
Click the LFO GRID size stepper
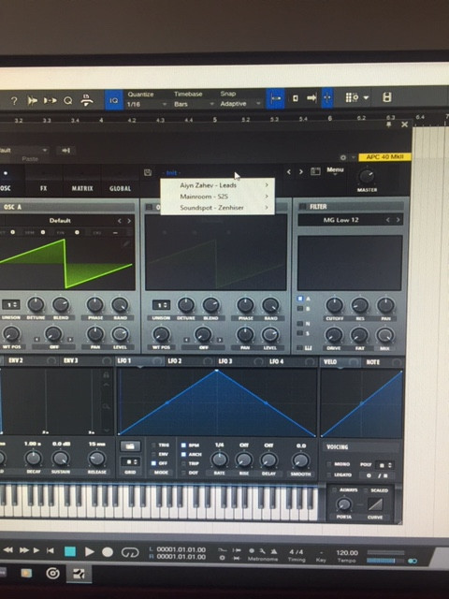pos(130,461)
